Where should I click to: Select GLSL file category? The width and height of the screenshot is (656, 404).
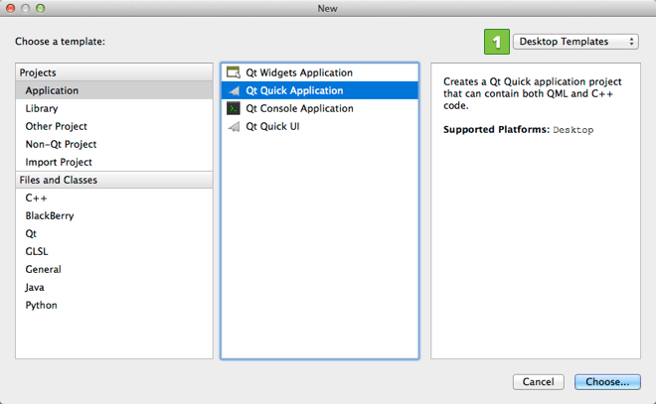(x=37, y=251)
